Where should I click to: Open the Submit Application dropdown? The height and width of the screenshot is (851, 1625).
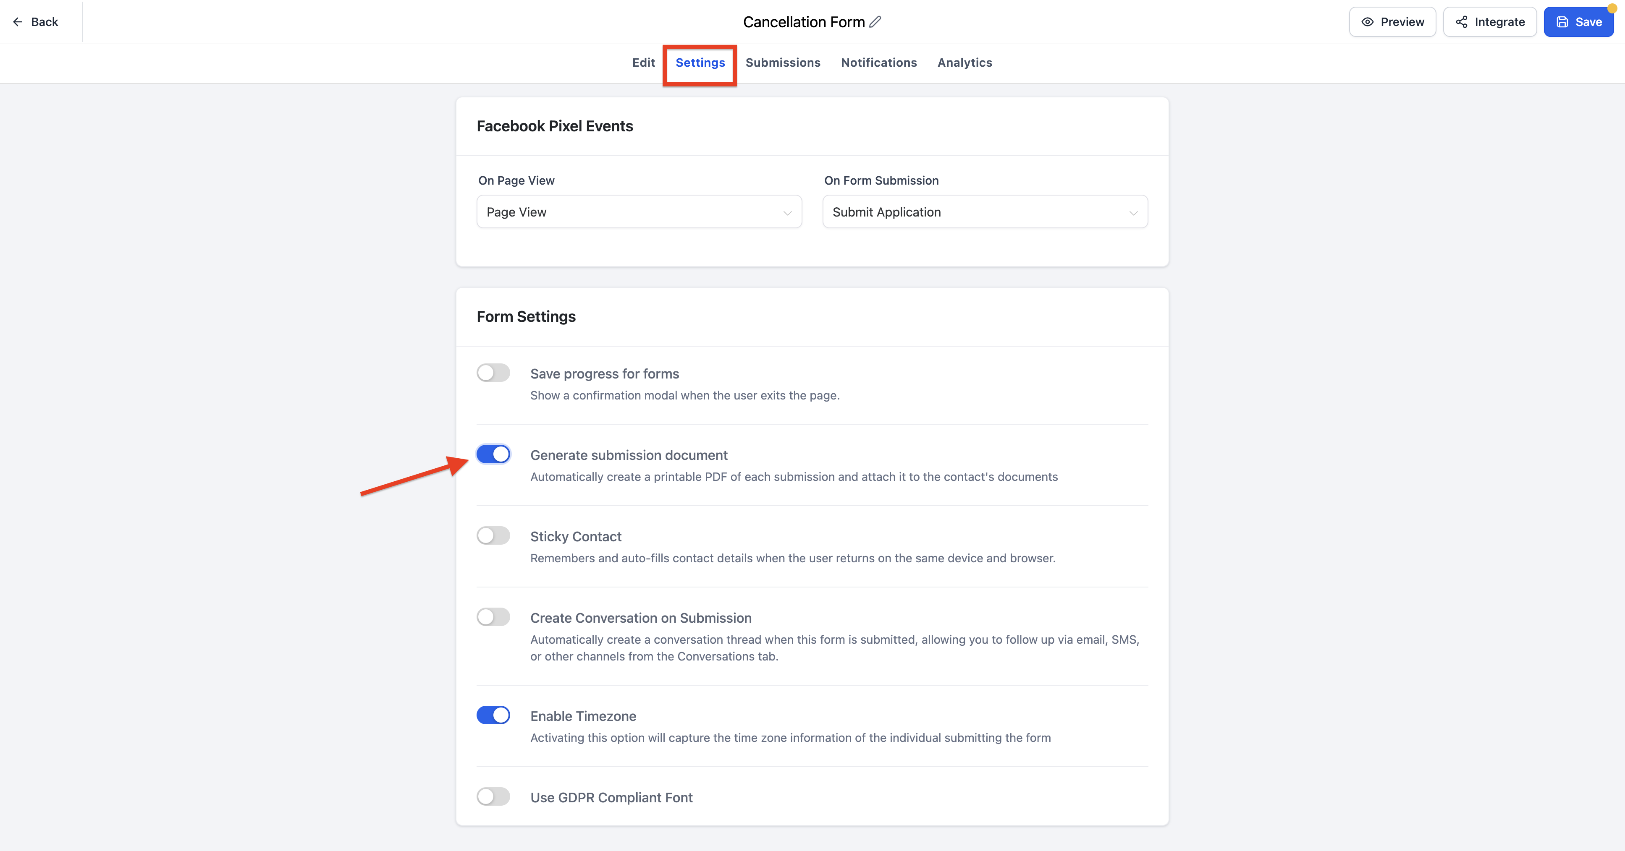(x=985, y=212)
